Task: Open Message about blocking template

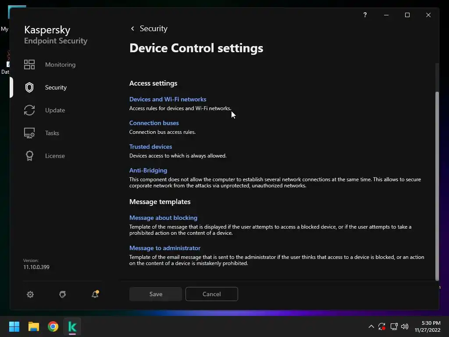Action: click(163, 218)
